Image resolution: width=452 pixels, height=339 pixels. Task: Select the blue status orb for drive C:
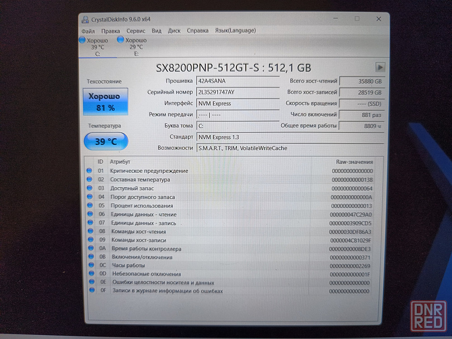(82, 40)
